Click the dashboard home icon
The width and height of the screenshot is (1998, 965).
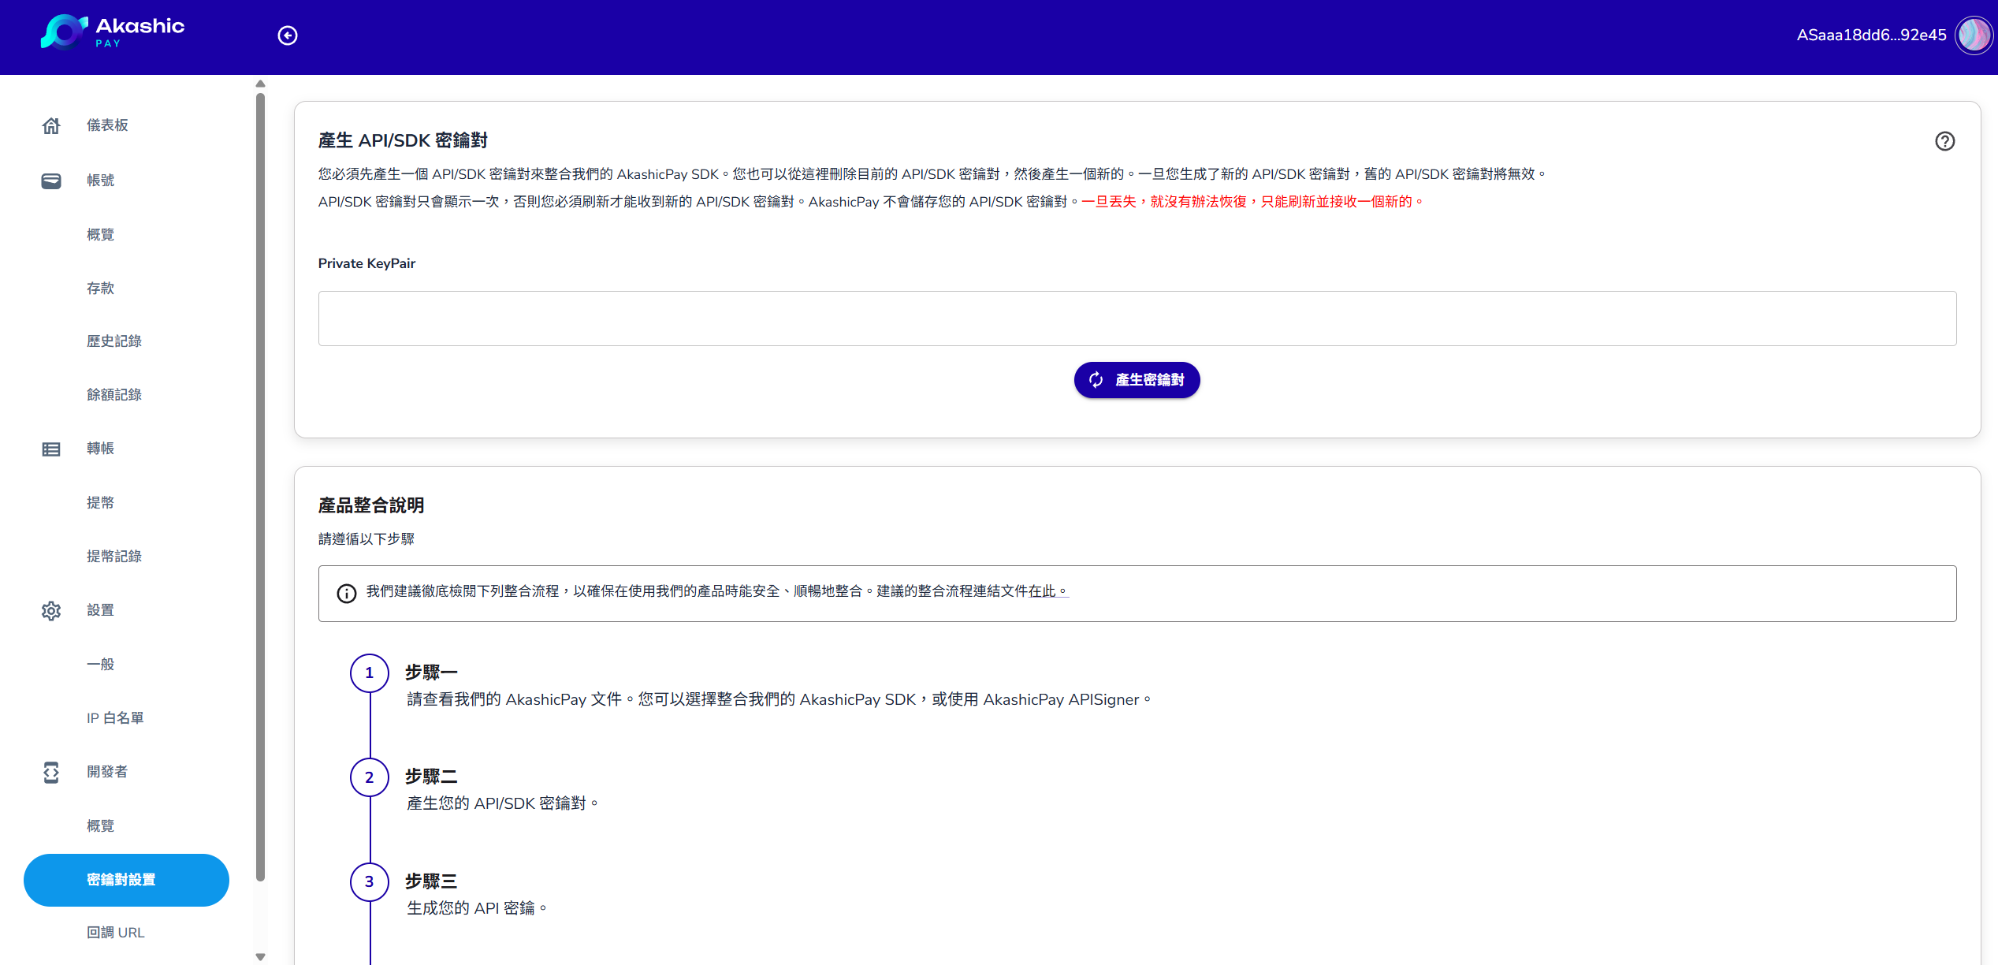click(51, 125)
